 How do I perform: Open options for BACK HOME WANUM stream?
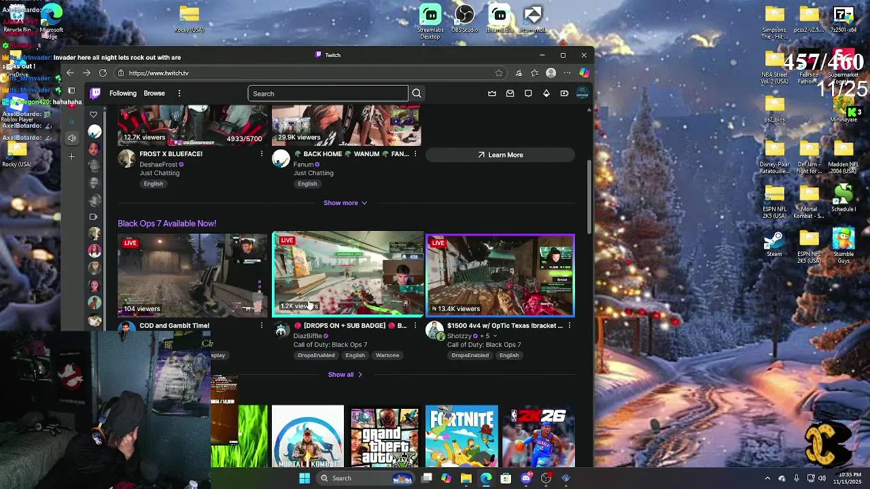coord(415,154)
